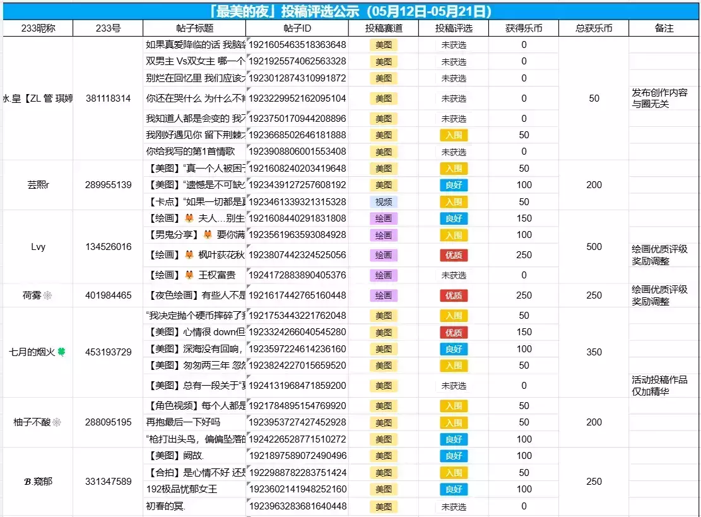Viewport: 701px width, 517px height.
Task: Select Lvy's total coin cell showing 500
Action: 594,247
